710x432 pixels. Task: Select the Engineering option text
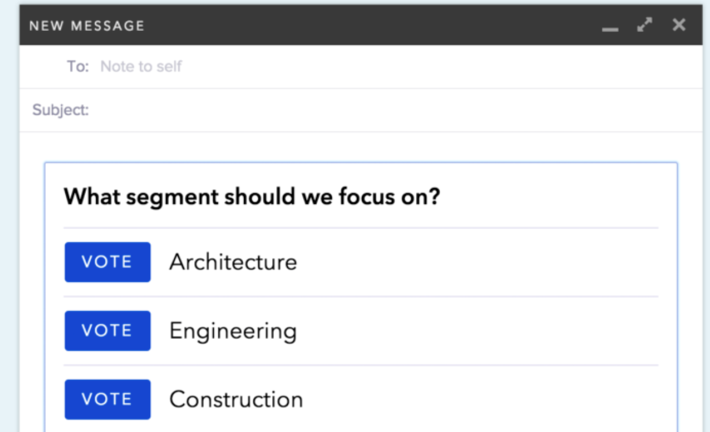coord(233,331)
